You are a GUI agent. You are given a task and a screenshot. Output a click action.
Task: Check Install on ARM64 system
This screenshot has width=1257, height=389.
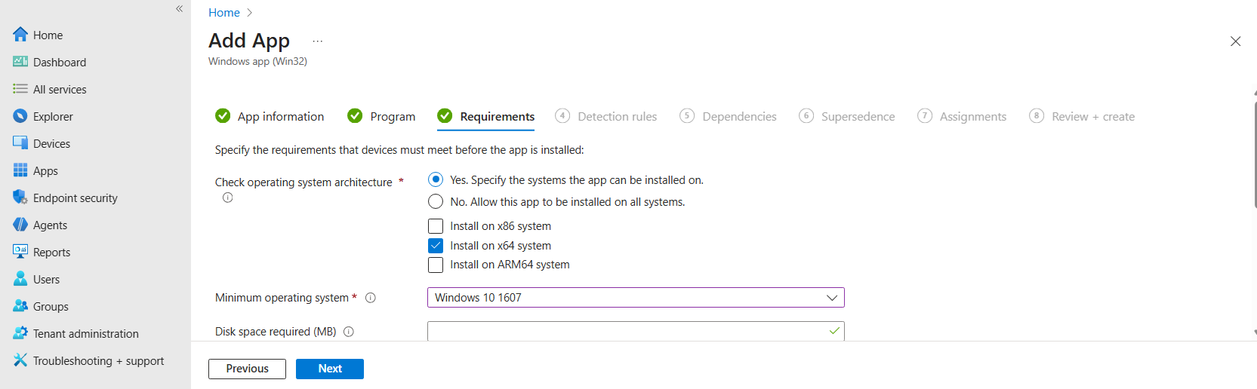coord(436,265)
